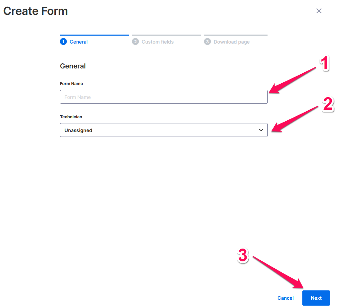
Task: Click the chevron on the Technician dropdown
Action: pyautogui.click(x=261, y=130)
